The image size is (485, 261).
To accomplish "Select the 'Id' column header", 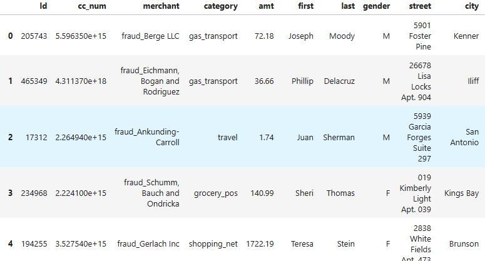I will [43, 6].
